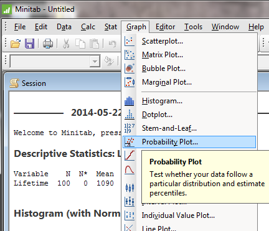Open the toolbar combo box dropdown arrow
Image resolution: width=269 pixels, height=231 pixels.
(x=95, y=61)
